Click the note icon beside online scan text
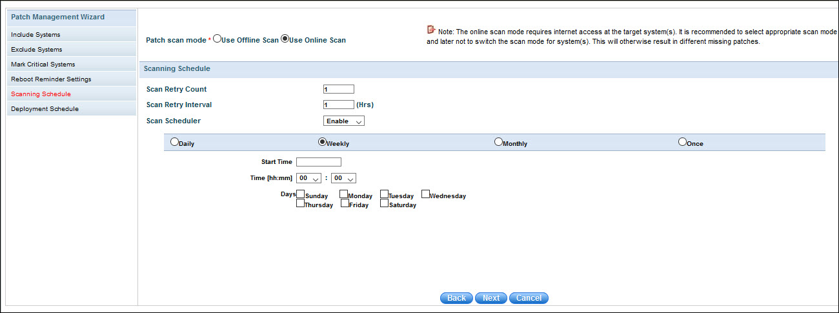Image resolution: width=839 pixels, height=313 pixels. 431,30
